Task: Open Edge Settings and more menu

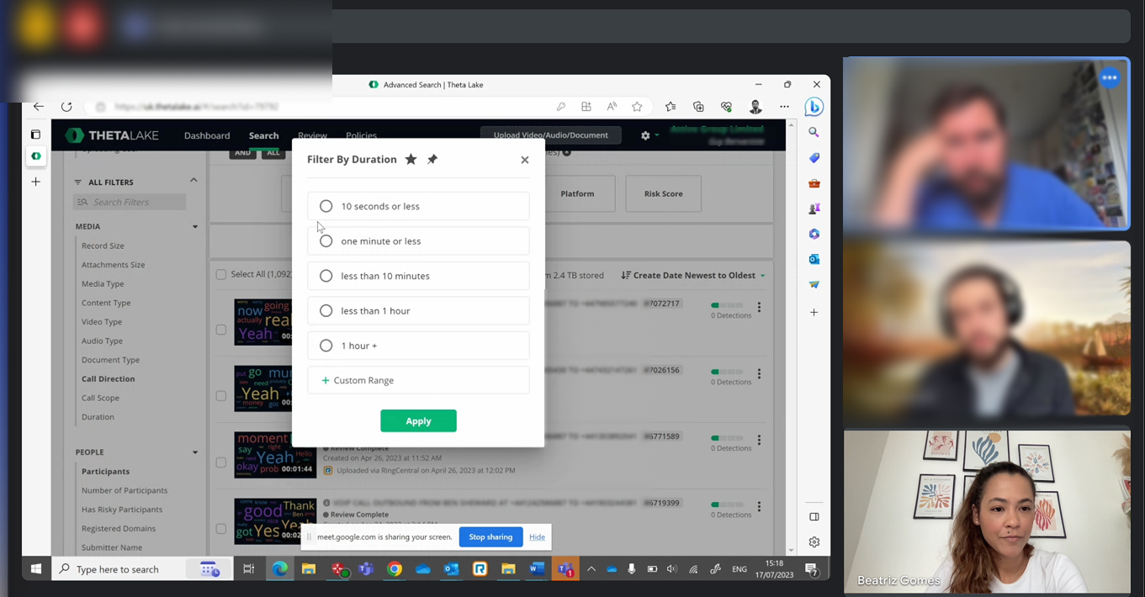Action: (x=784, y=107)
